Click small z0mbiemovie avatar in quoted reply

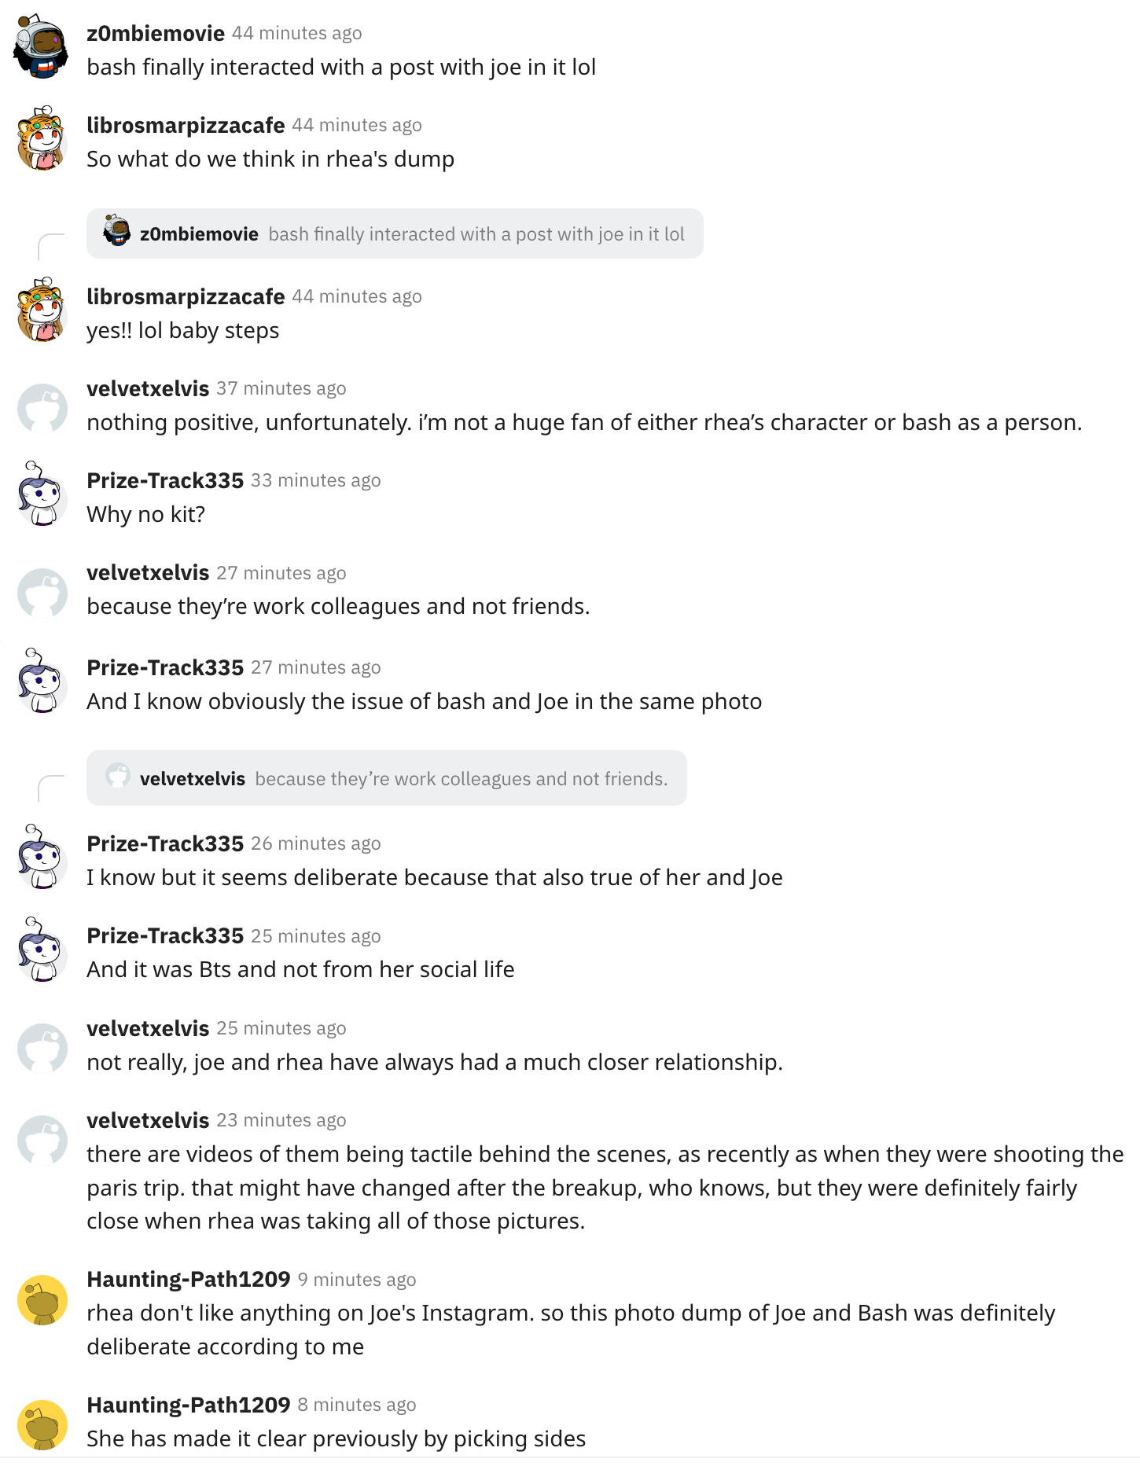[117, 230]
